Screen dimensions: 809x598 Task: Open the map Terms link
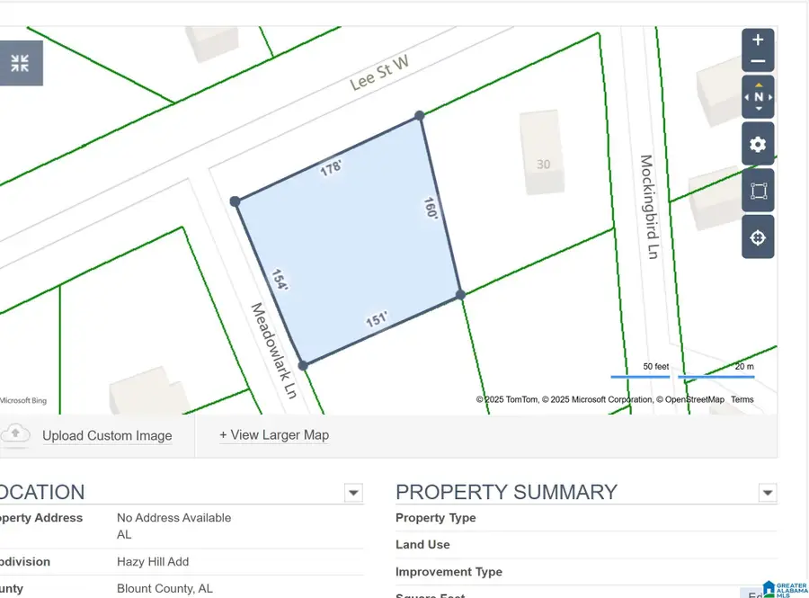742,399
